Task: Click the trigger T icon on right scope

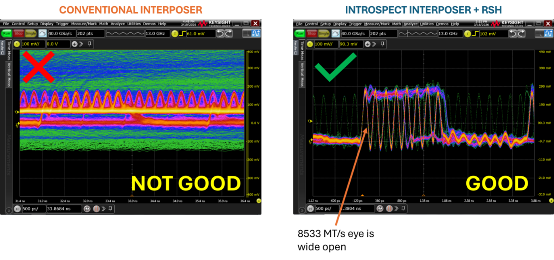Action: click(x=468, y=34)
